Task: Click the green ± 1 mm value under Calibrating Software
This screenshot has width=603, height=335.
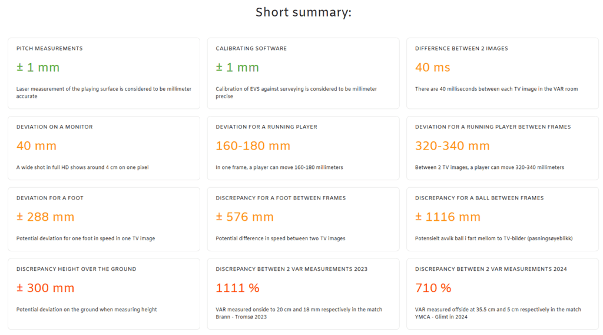Action: (237, 68)
